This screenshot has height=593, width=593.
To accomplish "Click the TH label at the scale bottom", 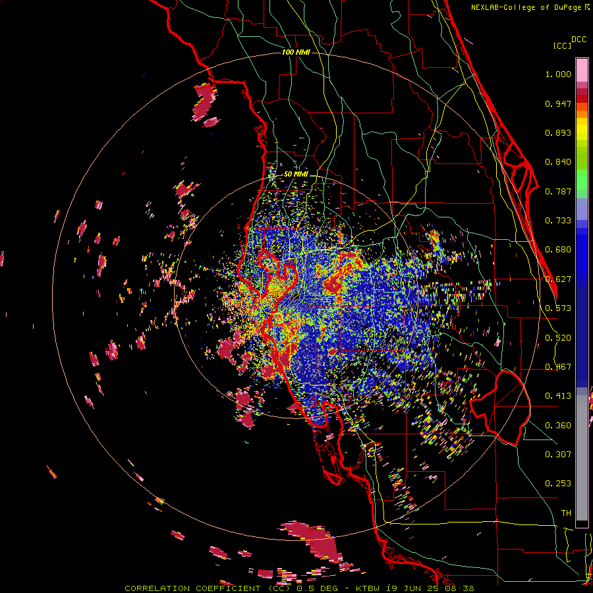I will point(566,513).
